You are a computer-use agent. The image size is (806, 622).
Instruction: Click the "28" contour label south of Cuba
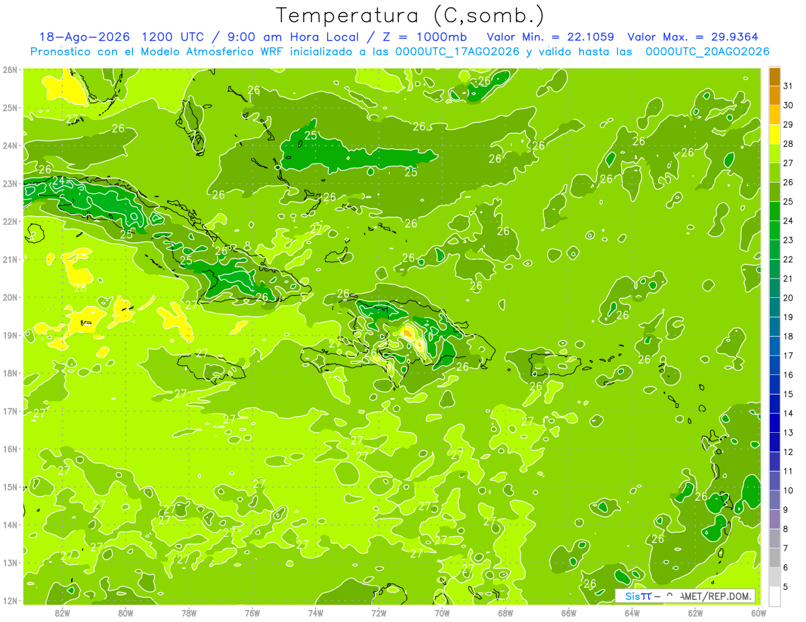pyautogui.click(x=80, y=288)
